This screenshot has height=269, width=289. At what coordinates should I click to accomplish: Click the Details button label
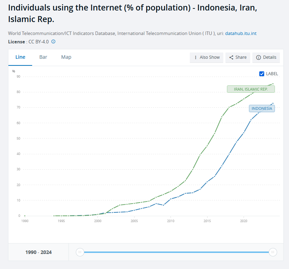coord(269,57)
